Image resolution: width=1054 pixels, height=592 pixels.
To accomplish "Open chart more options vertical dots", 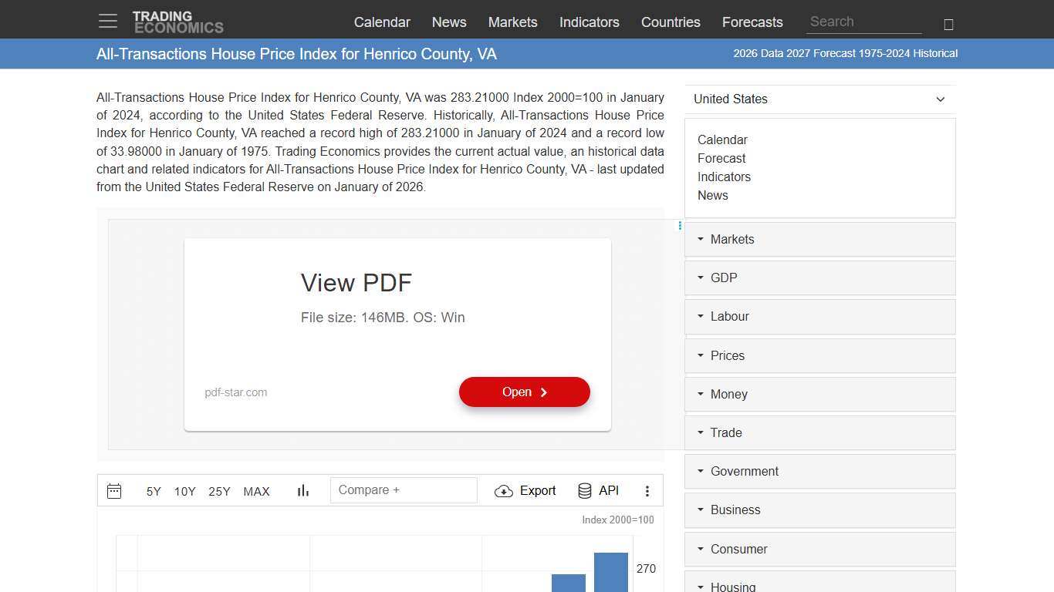I will pyautogui.click(x=647, y=491).
